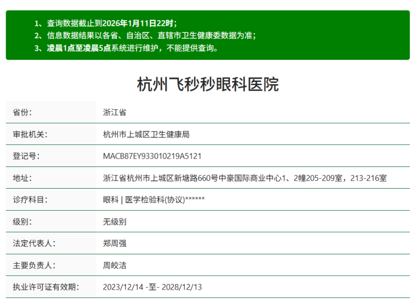
Task: Select notice line about 各省、自治区、直辖市卫生健康委数据
Action: click(145, 36)
